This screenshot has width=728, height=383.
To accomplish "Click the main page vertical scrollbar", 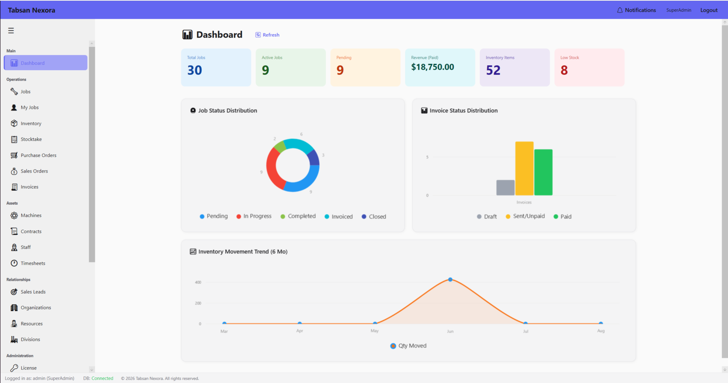I will pyautogui.click(x=725, y=191).
